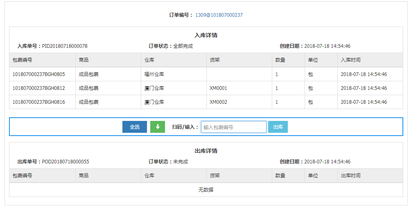Focus the 输入包裹编号 input field
409x221 pixels.
[x=233, y=127]
